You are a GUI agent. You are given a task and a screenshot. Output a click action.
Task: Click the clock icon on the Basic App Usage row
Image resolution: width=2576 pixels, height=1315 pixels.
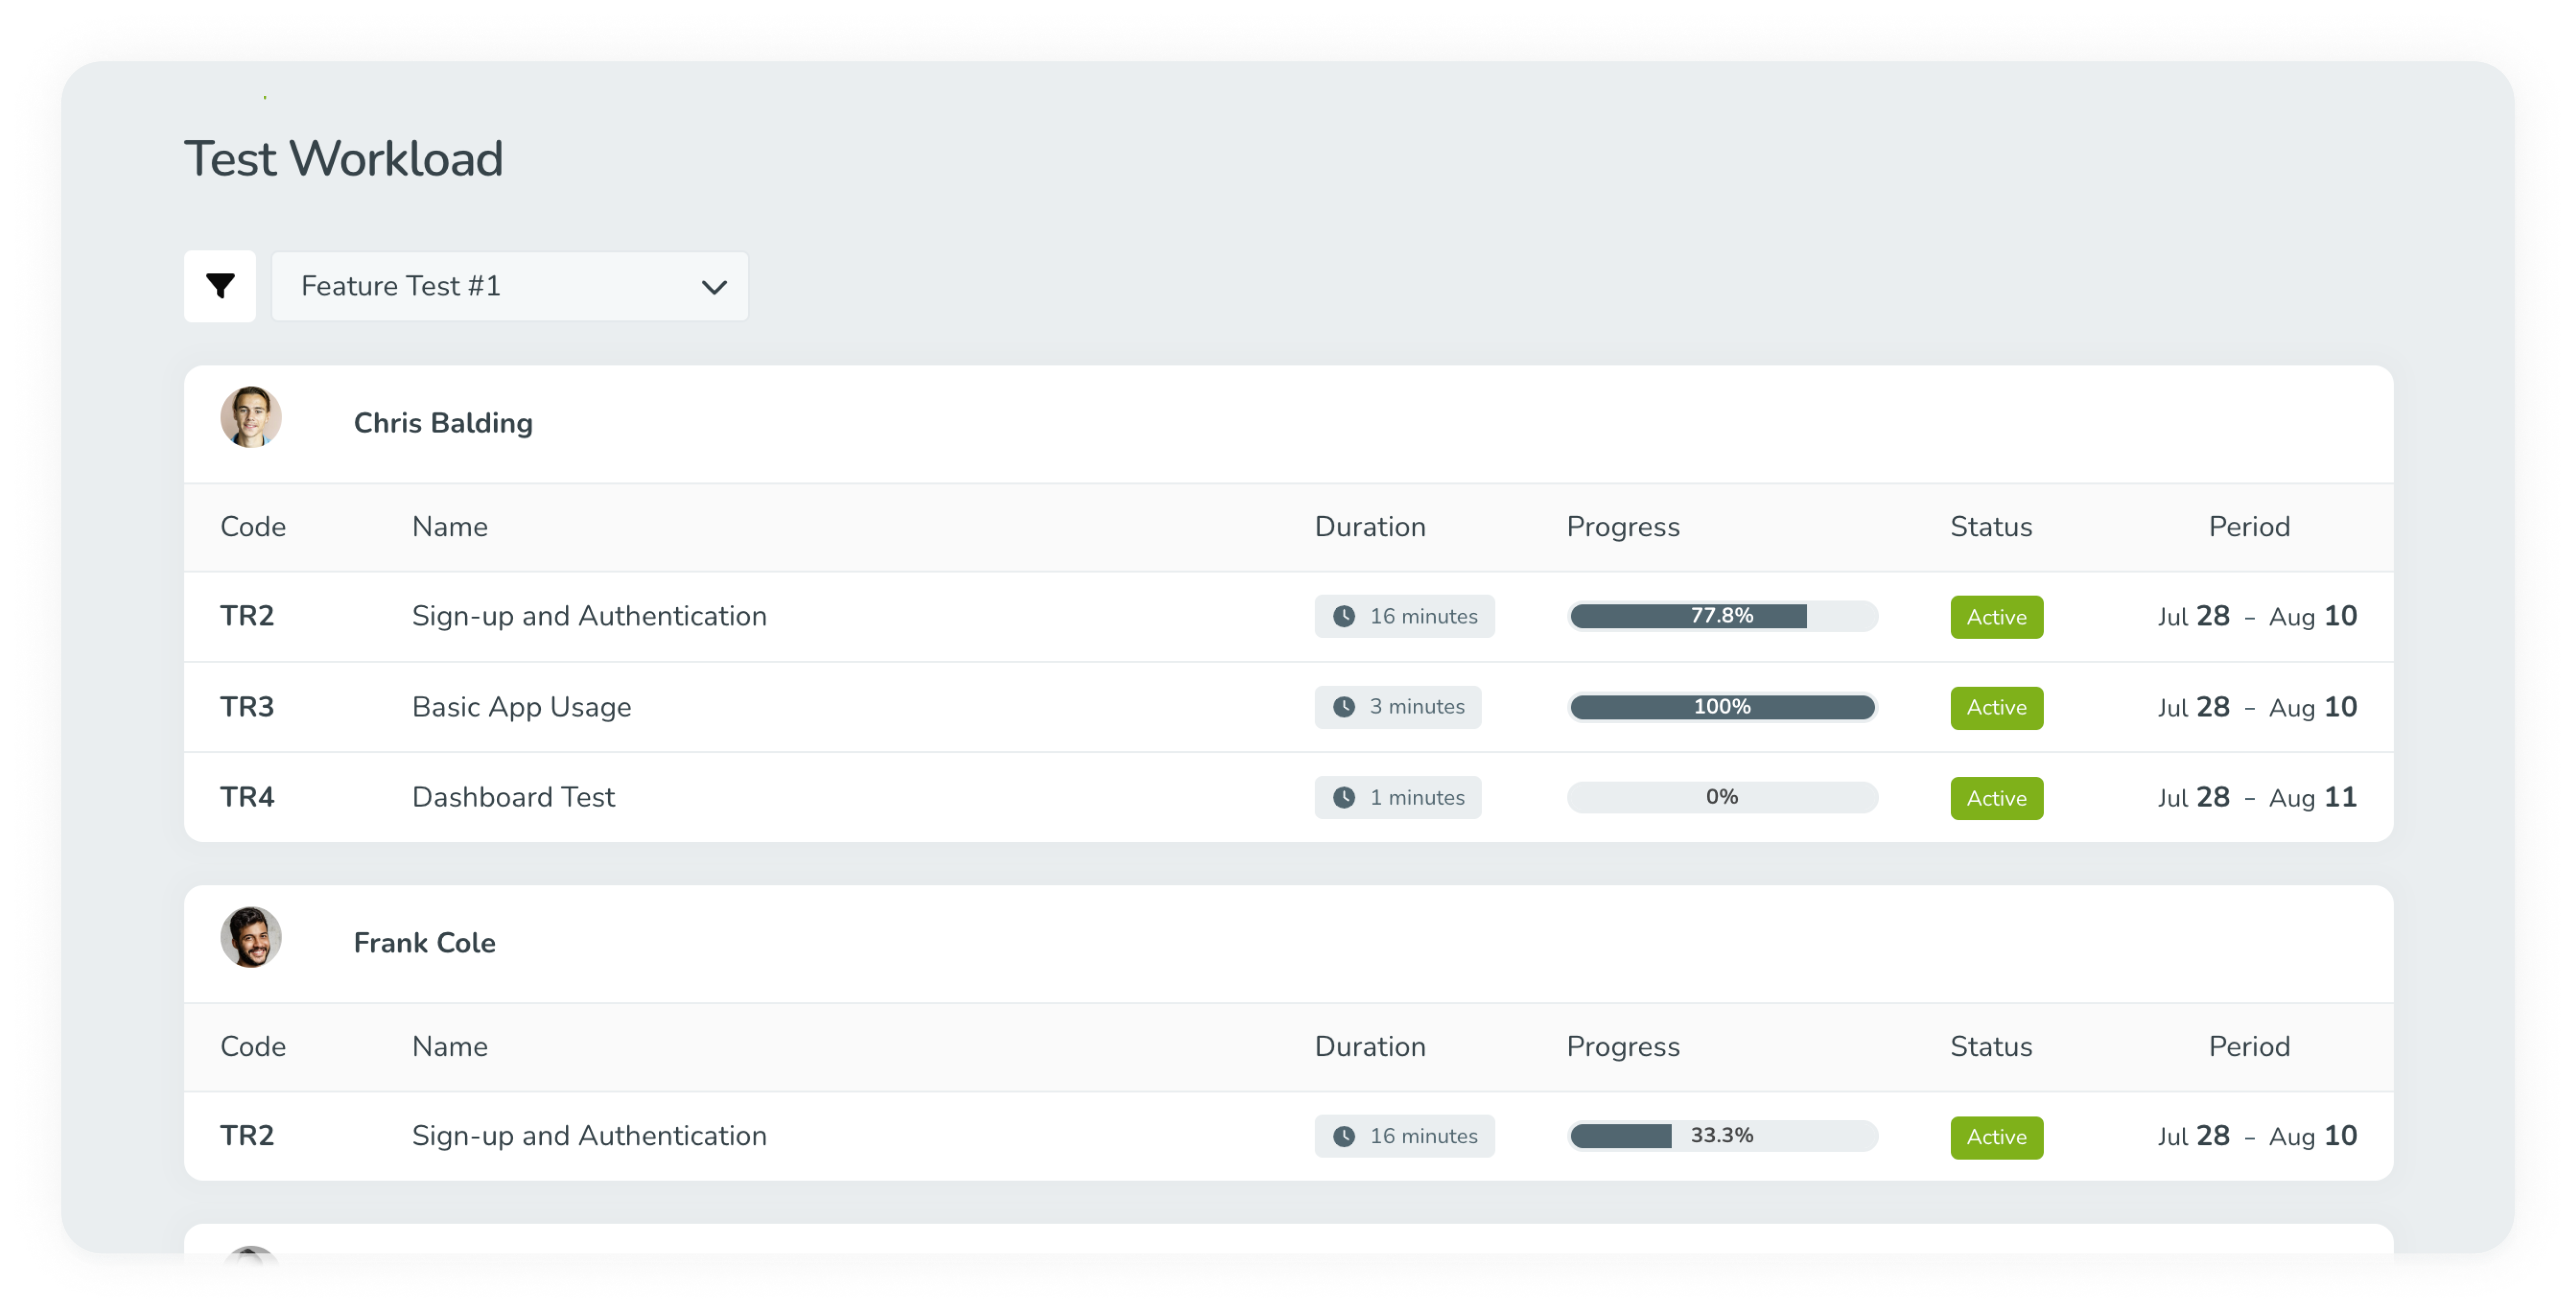tap(1345, 706)
